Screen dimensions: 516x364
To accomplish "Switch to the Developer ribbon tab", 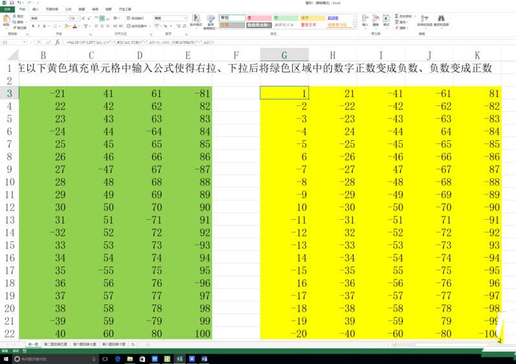I will (125, 9).
